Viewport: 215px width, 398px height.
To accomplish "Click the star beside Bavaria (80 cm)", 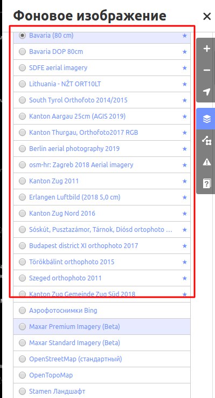I will click(x=185, y=36).
